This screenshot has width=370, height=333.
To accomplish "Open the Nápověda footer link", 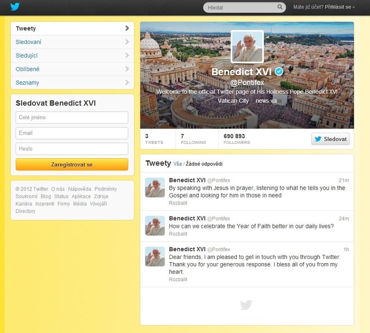I will pos(80,189).
